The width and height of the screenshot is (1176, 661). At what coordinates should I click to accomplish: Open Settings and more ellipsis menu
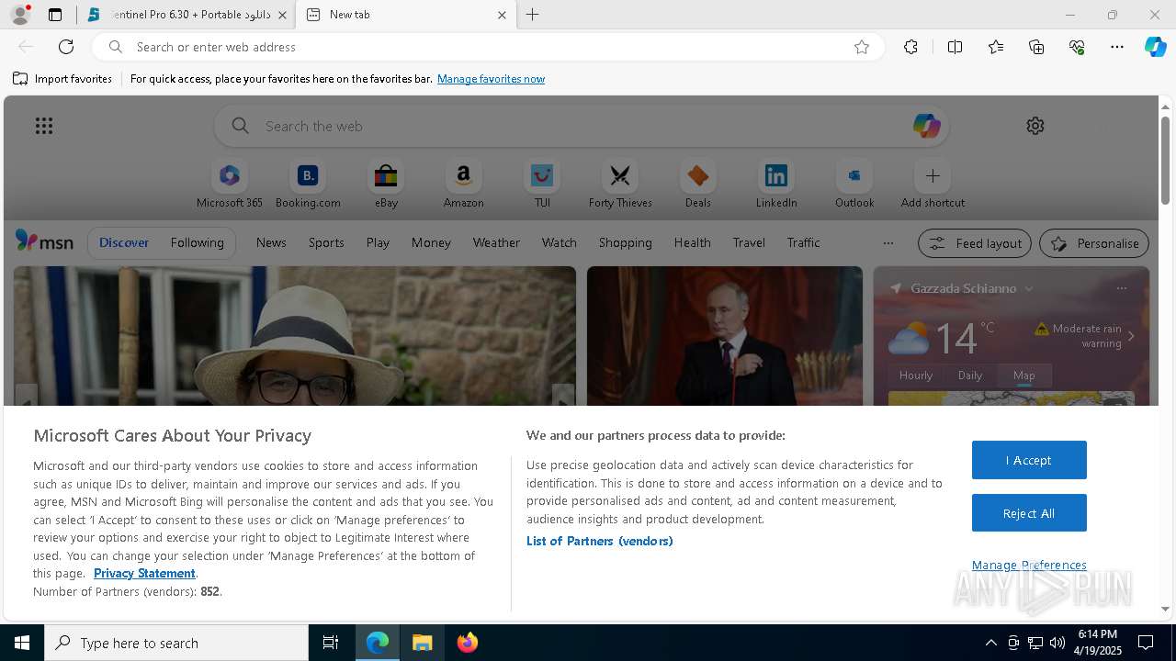(1117, 47)
